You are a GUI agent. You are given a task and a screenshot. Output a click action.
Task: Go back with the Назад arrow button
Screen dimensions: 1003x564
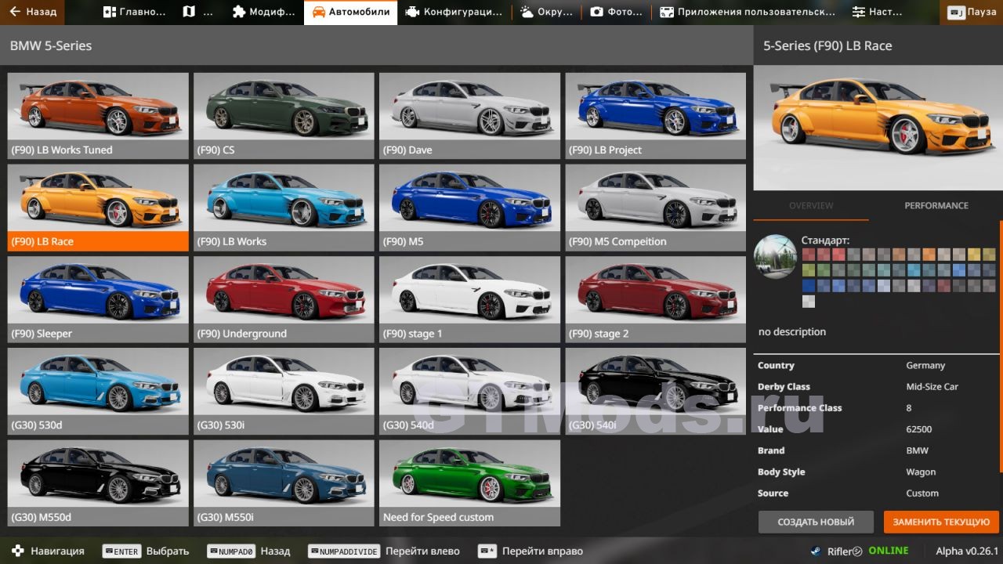33,12
